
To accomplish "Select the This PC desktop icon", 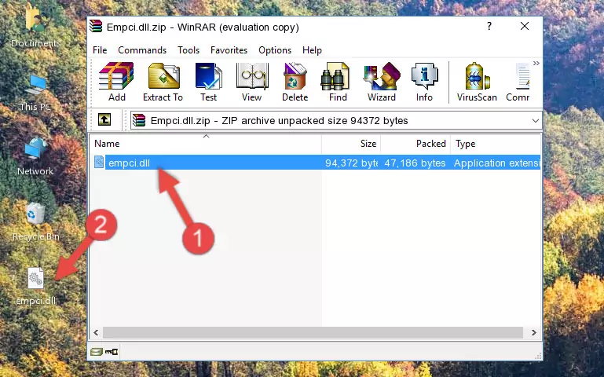I will coord(35,93).
